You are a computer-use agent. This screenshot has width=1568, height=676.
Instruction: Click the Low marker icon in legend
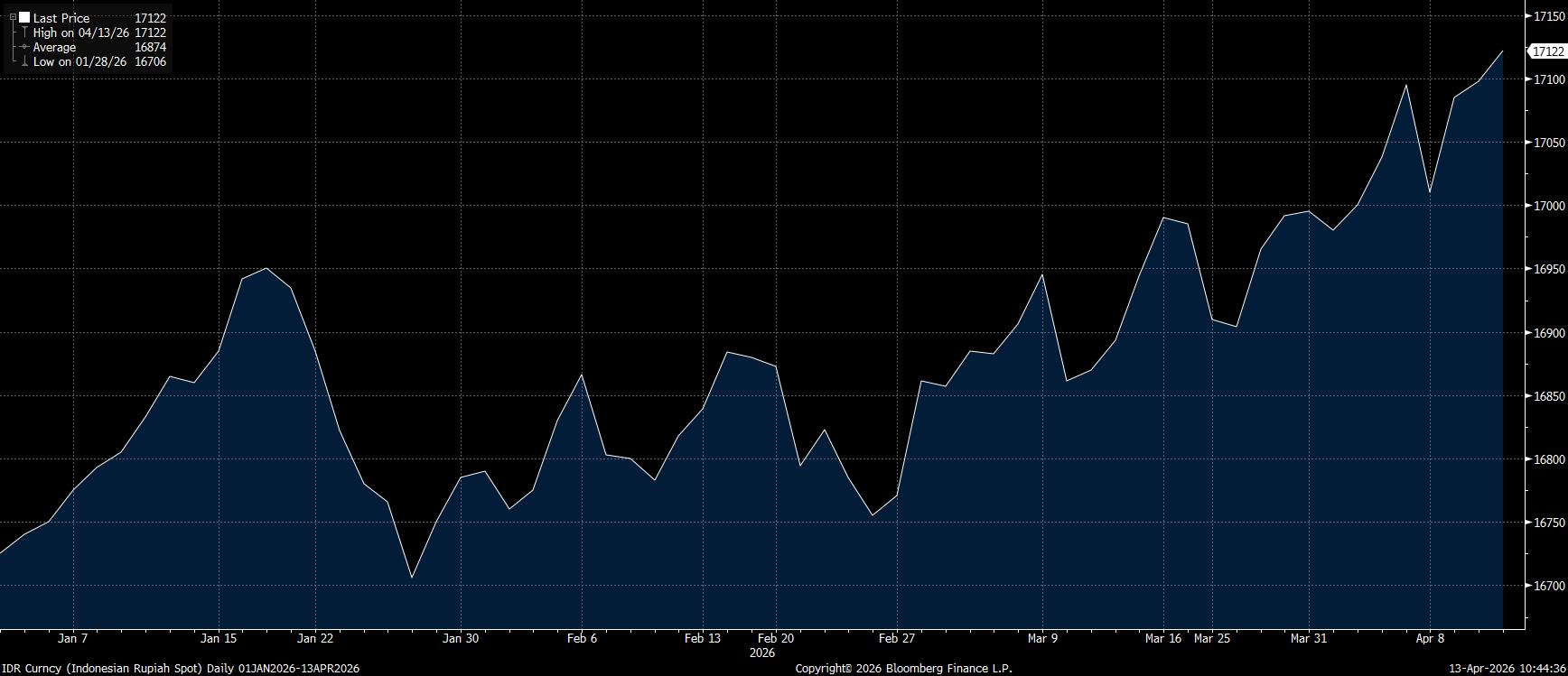pos(24,62)
